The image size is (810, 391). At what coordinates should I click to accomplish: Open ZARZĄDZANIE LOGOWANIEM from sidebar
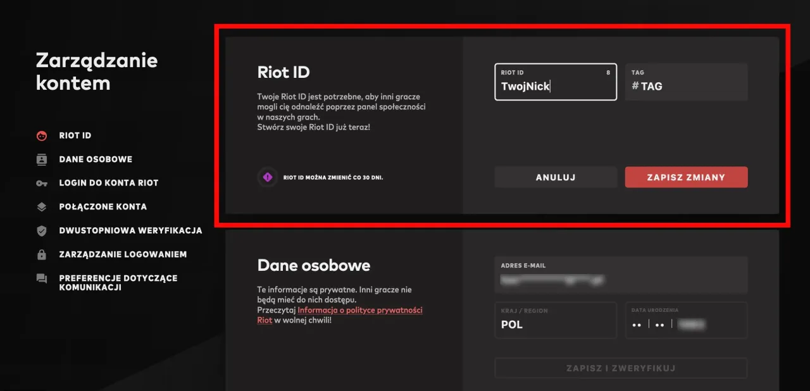(123, 254)
